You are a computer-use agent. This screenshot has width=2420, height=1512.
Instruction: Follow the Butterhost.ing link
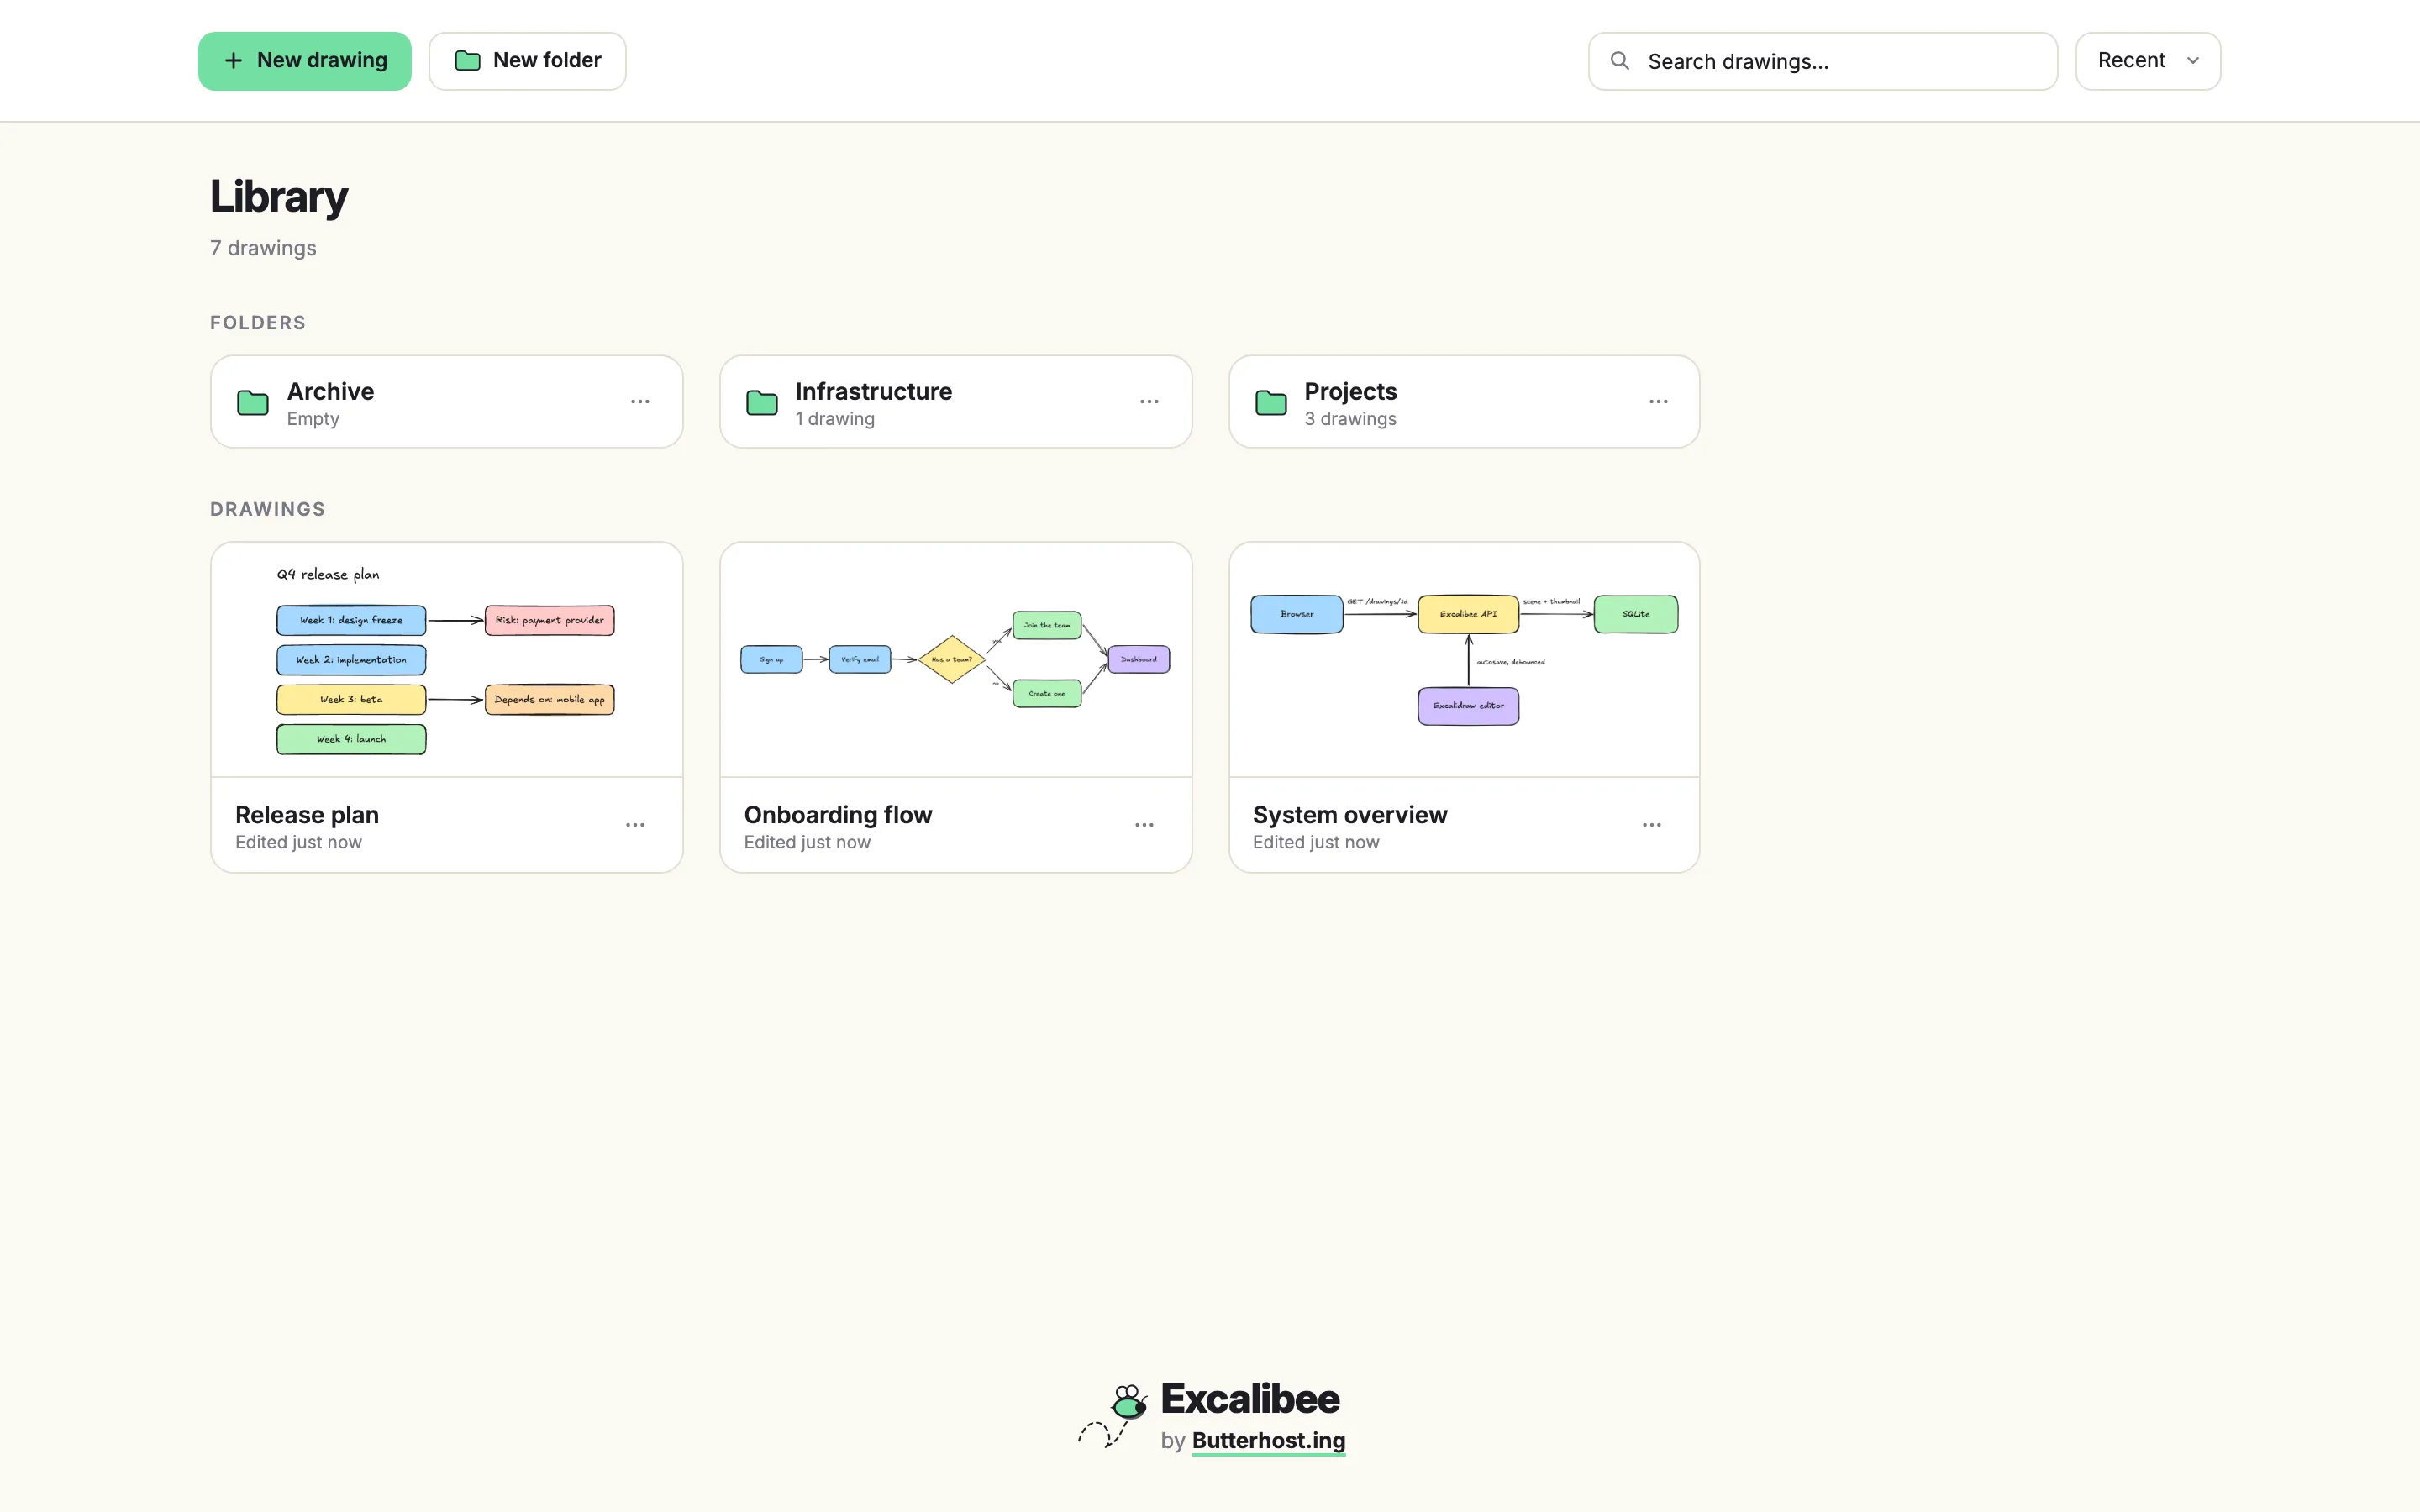[x=1268, y=1441]
